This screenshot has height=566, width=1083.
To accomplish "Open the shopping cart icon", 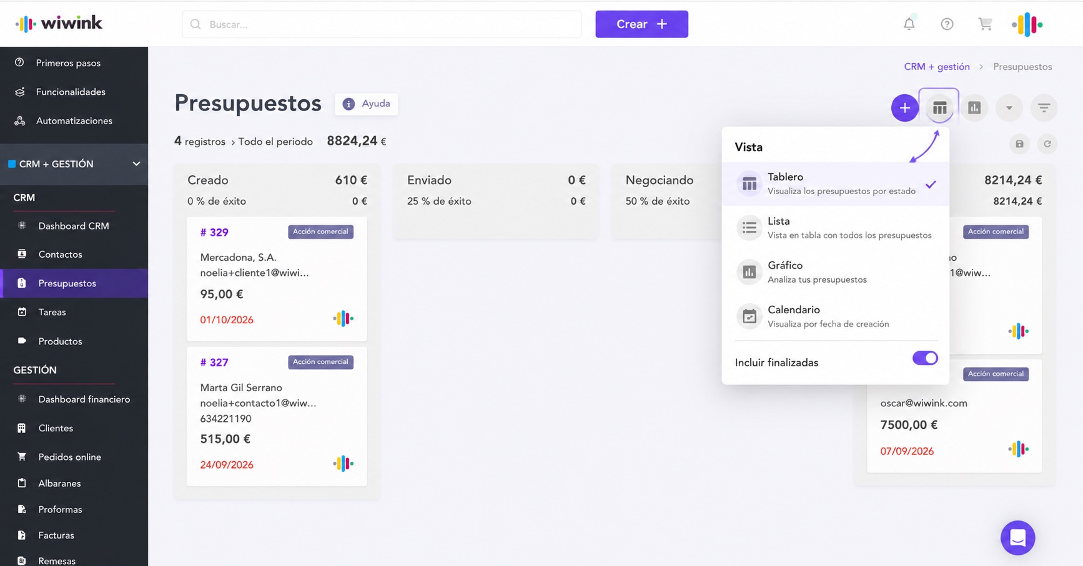I will pyautogui.click(x=985, y=24).
